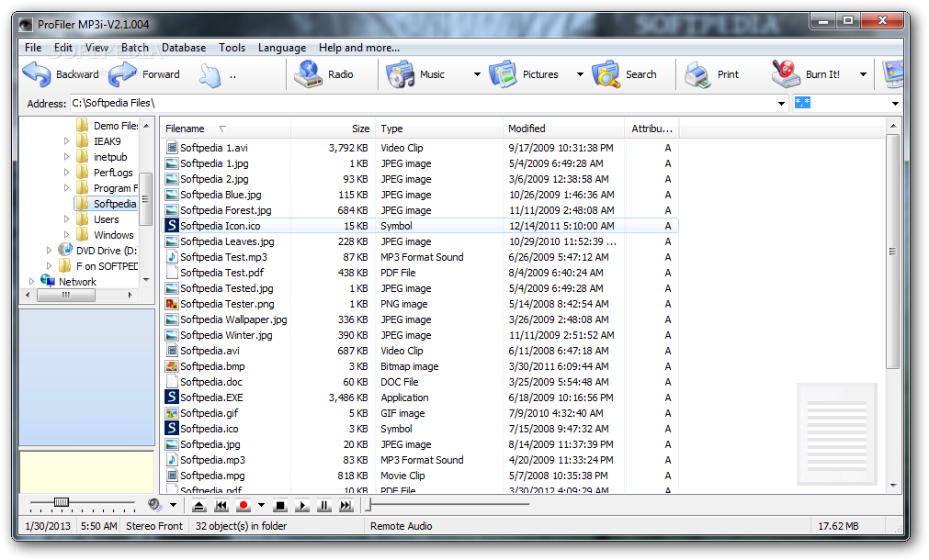Screen dimensions: 929x560
Task: Open the Music dropdown arrow
Action: coord(477,74)
